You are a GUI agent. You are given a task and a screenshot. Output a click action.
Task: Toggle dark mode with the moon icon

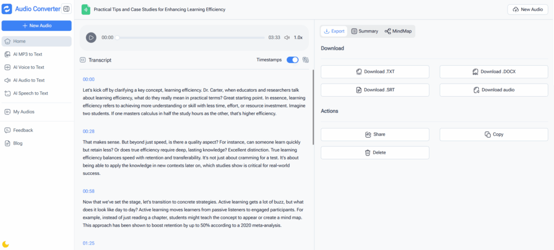point(5,244)
